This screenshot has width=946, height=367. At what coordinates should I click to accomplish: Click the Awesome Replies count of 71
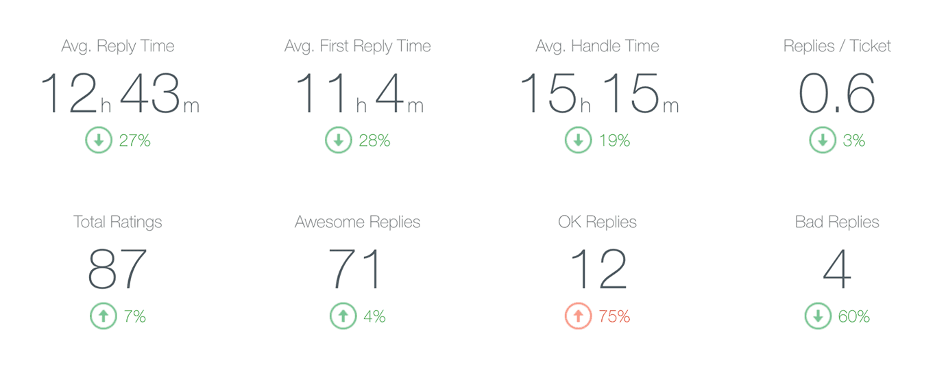tap(356, 270)
